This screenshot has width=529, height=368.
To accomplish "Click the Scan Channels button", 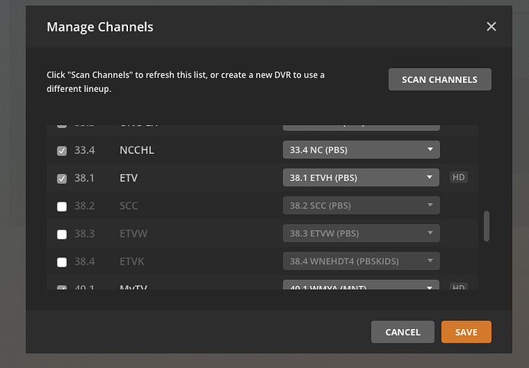I will click(x=439, y=79).
